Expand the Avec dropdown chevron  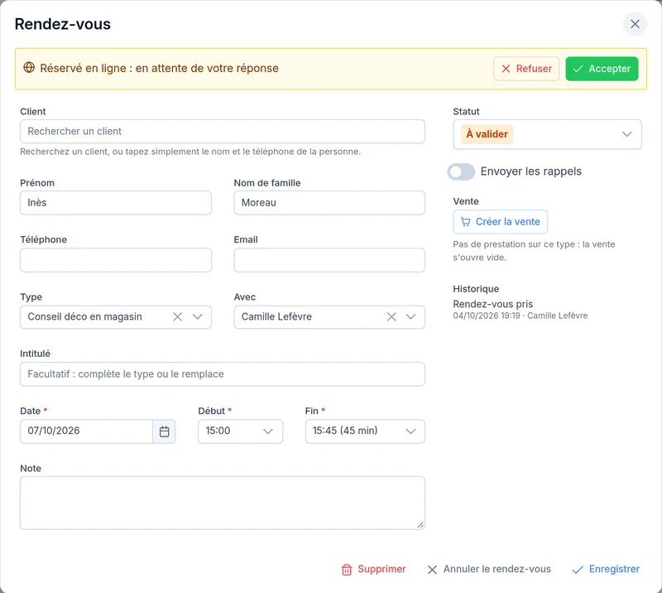[x=410, y=317]
